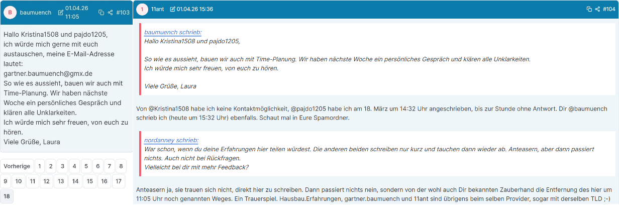The height and width of the screenshot is (205, 619).
Task: Click 11ant's round avatar badge
Action: tap(142, 9)
